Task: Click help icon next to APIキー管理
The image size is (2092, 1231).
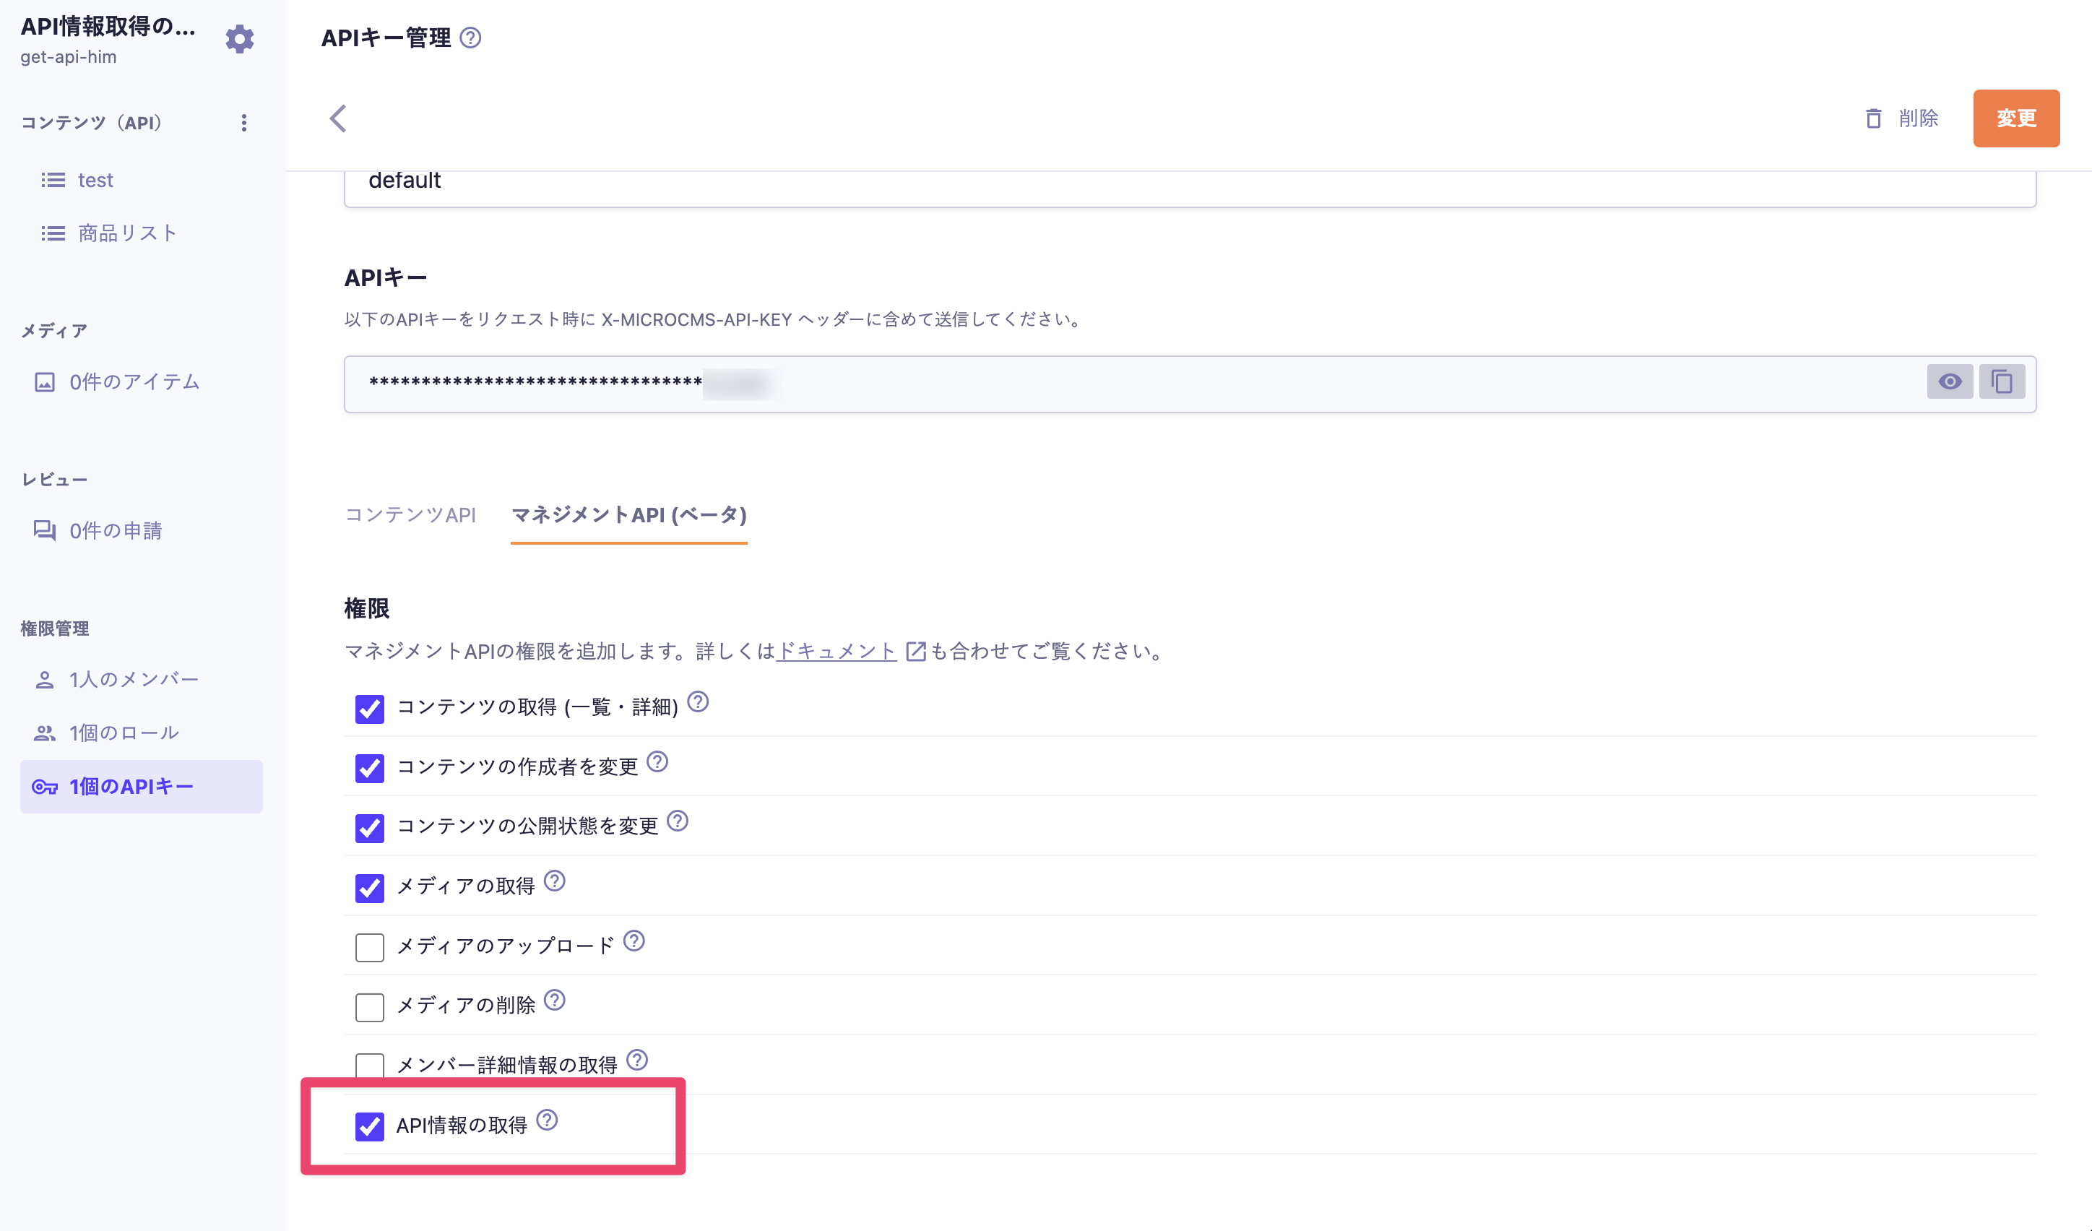Action: [471, 38]
